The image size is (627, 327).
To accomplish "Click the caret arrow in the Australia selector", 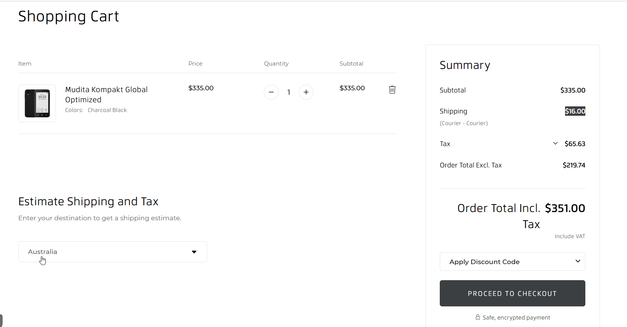I will point(194,252).
